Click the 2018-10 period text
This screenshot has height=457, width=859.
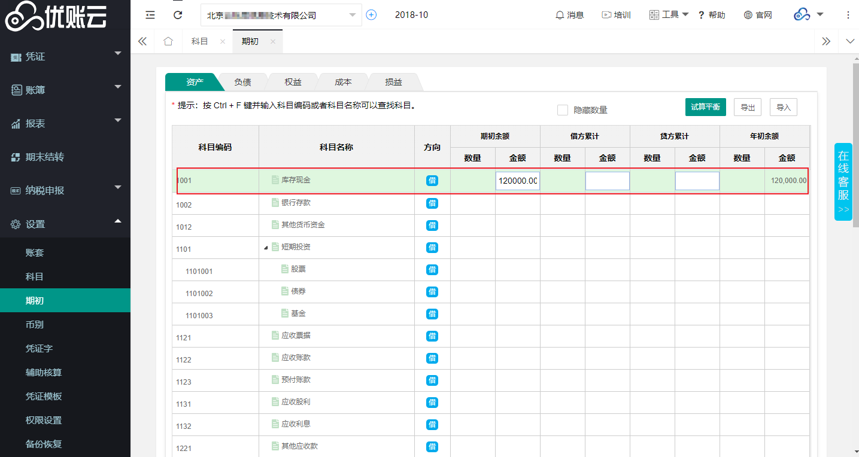click(412, 15)
